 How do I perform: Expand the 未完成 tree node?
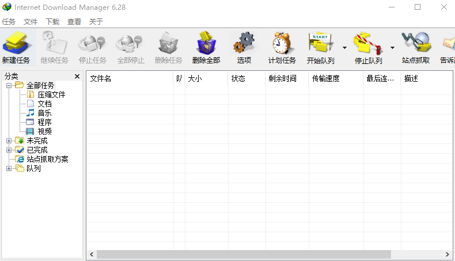pyautogui.click(x=9, y=141)
